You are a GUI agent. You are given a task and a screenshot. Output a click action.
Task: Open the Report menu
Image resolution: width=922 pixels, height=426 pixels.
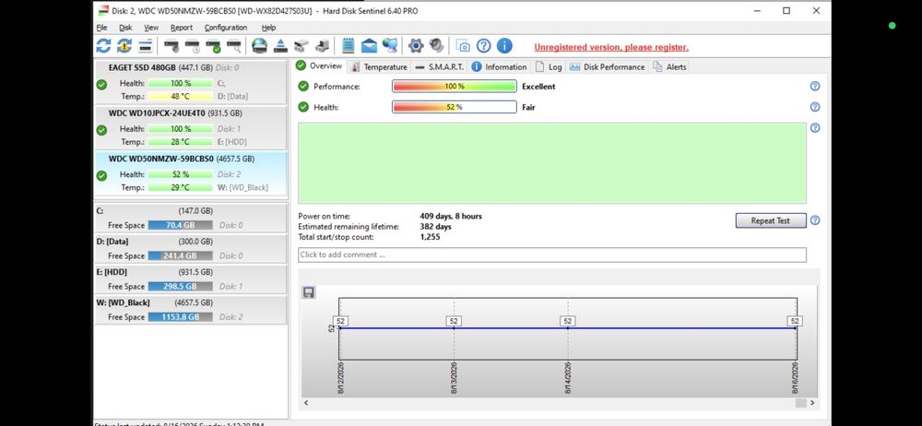point(182,28)
